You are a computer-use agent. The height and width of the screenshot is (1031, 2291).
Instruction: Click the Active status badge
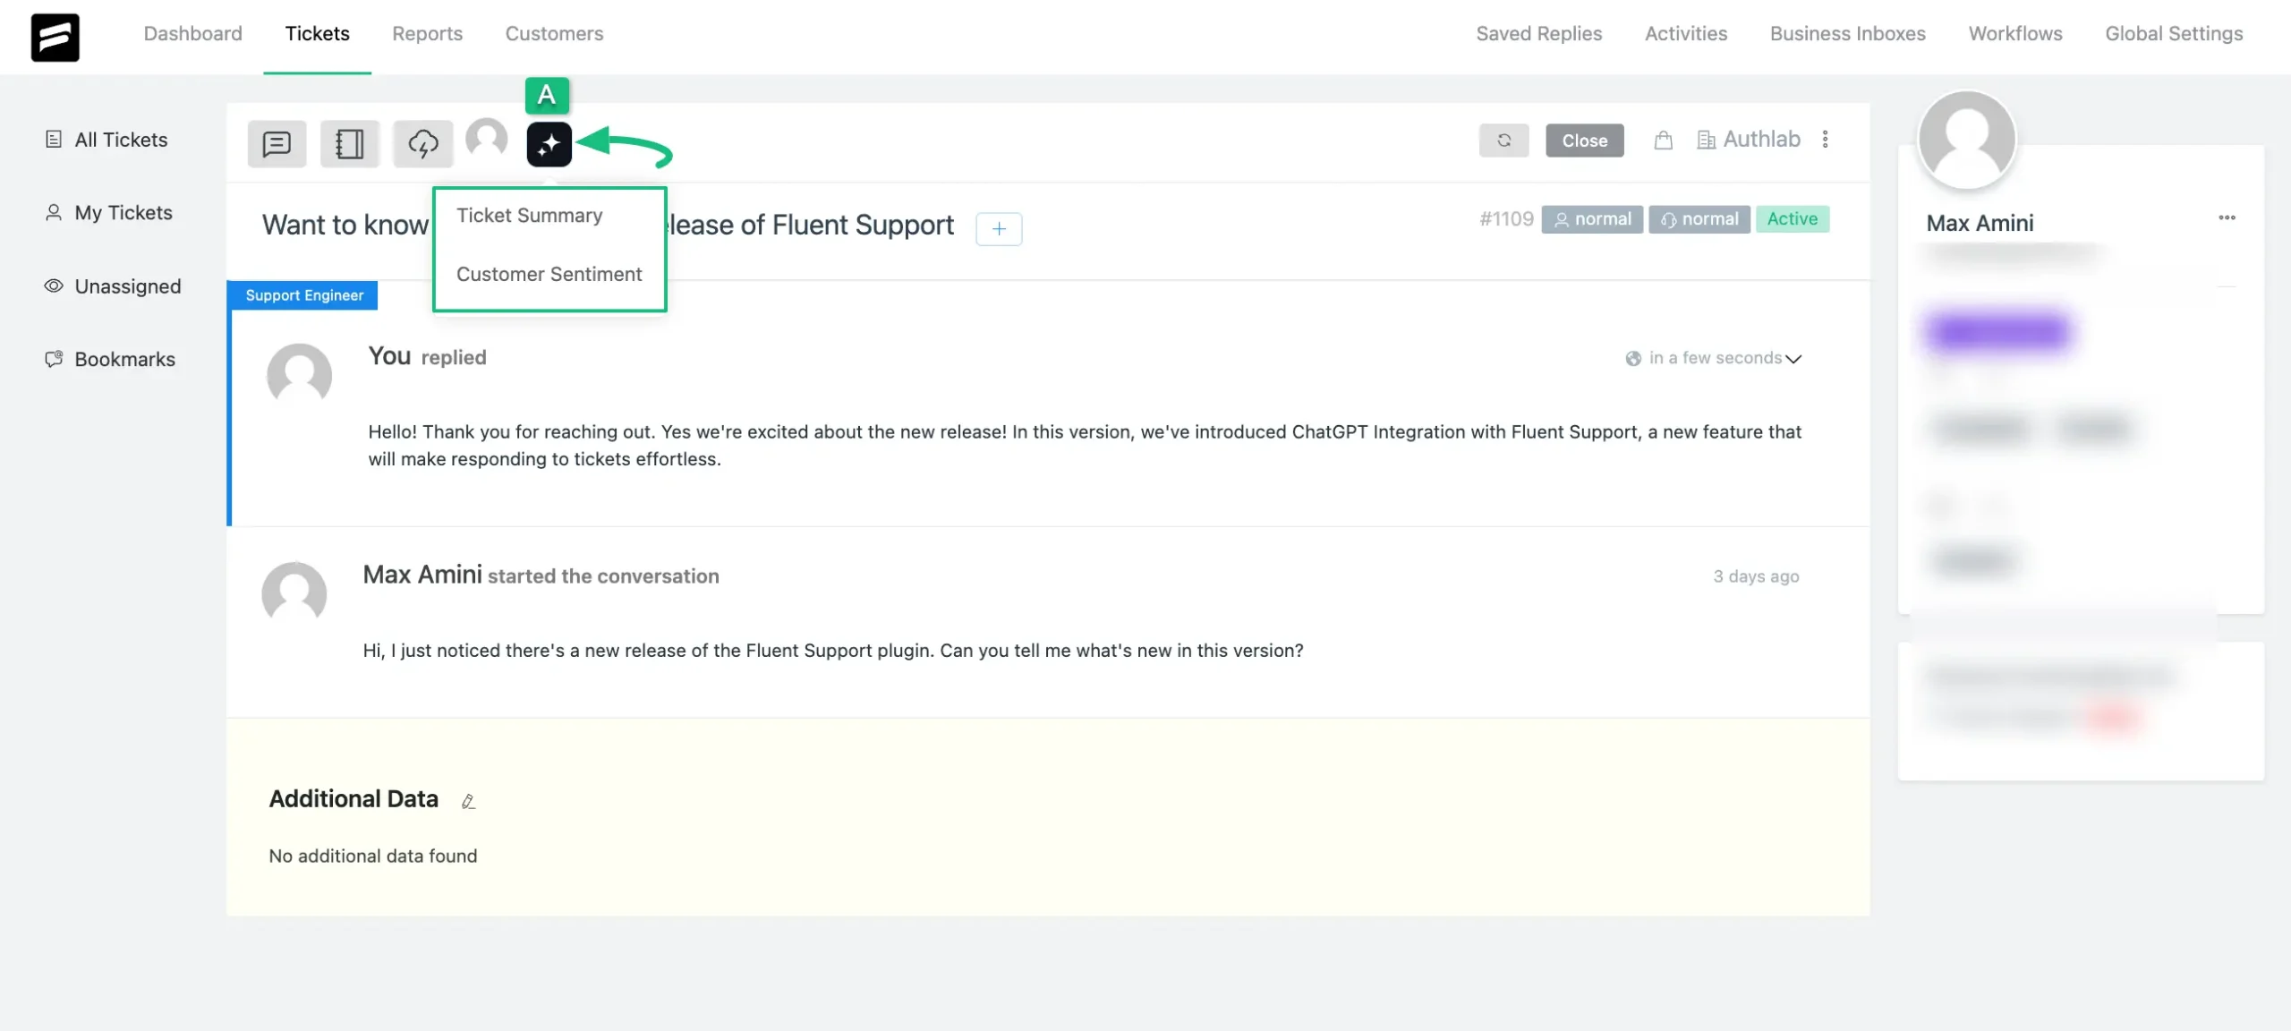[x=1792, y=219]
